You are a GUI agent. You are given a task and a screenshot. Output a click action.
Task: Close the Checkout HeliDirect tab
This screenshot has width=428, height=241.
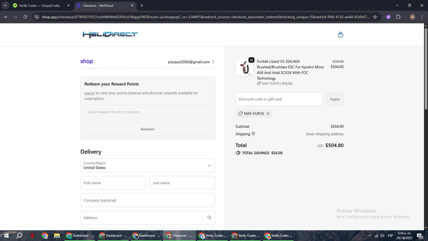132,5
